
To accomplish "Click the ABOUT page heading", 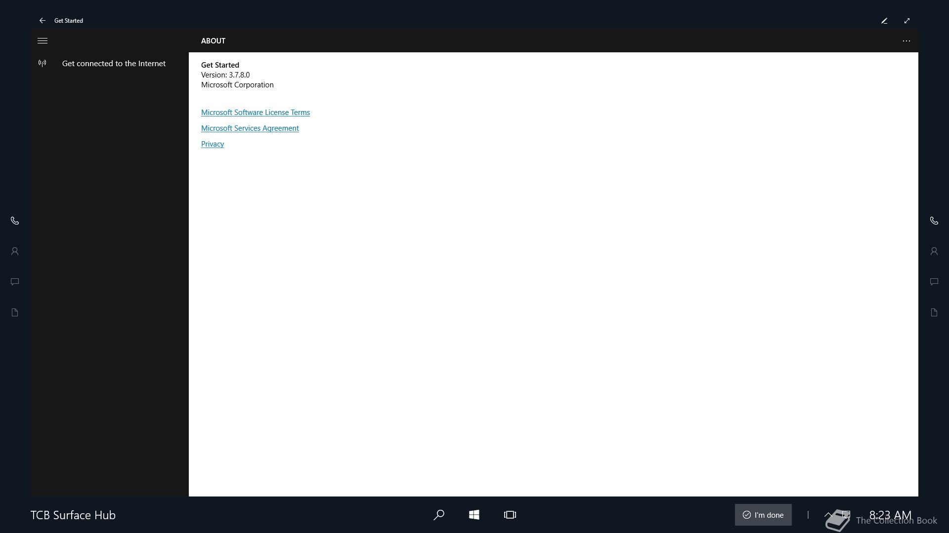I will [x=213, y=41].
